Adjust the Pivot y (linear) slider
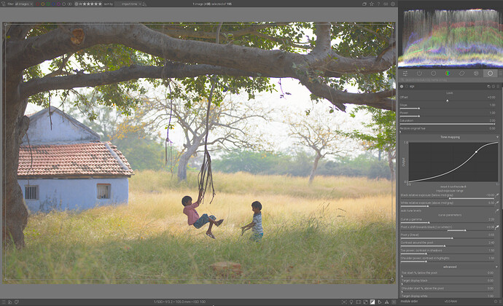The width and height of the screenshot is (503, 306). tap(448, 236)
